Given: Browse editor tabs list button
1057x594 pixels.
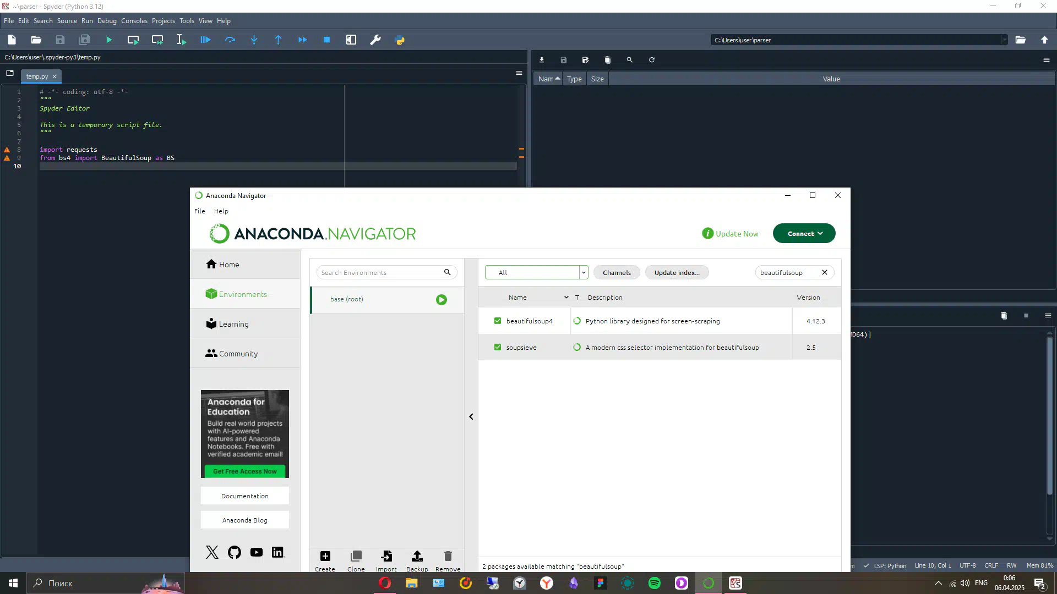Looking at the screenshot, I should [10, 73].
